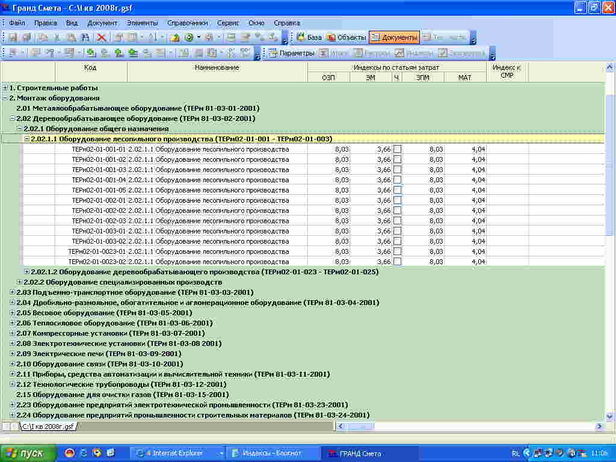The image size is (616, 462).
Task: Expand 2.03 Подъемно-транспортное оборудование node
Action: coord(13,292)
